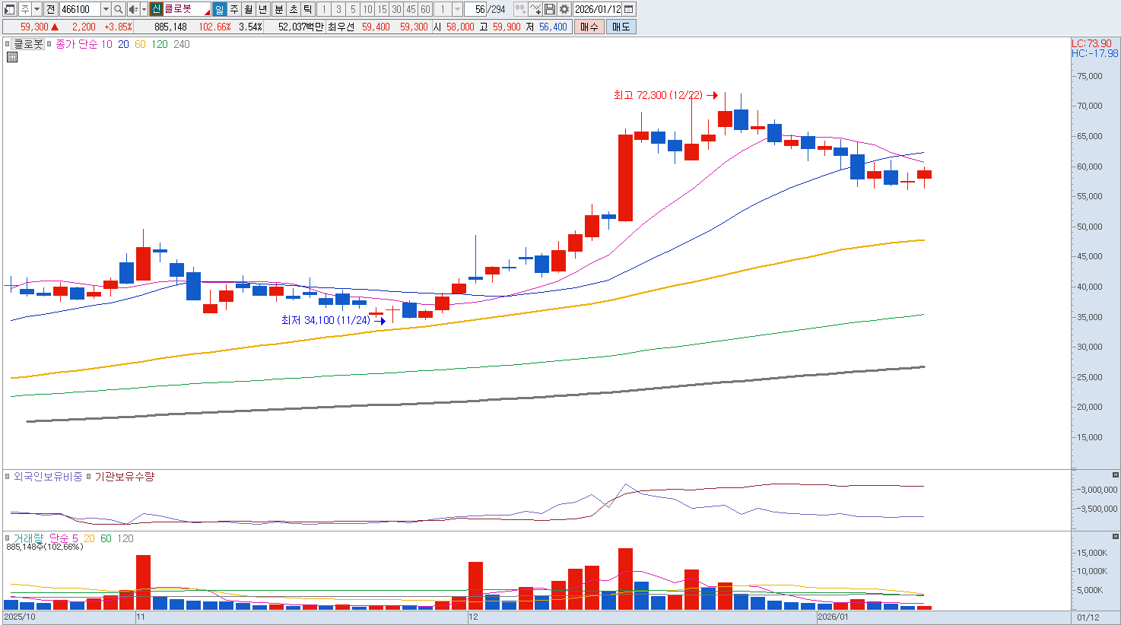Image resolution: width=1121 pixels, height=625 pixels.
Task: Toggle the 분 minute period button
Action: coord(278,9)
